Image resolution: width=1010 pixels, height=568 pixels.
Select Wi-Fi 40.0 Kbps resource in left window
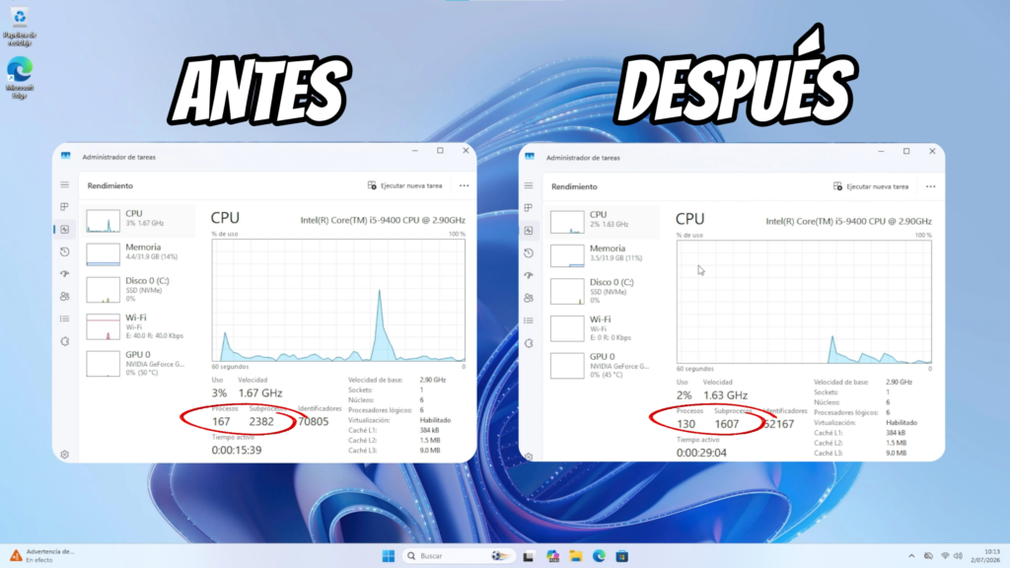point(139,325)
